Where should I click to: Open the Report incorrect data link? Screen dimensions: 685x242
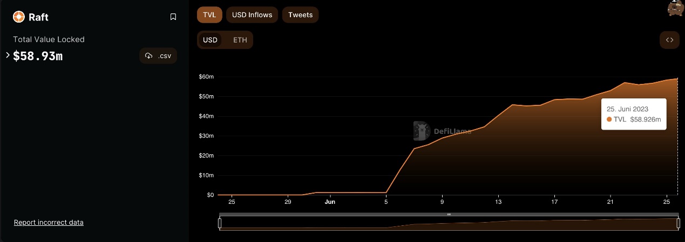(49, 223)
